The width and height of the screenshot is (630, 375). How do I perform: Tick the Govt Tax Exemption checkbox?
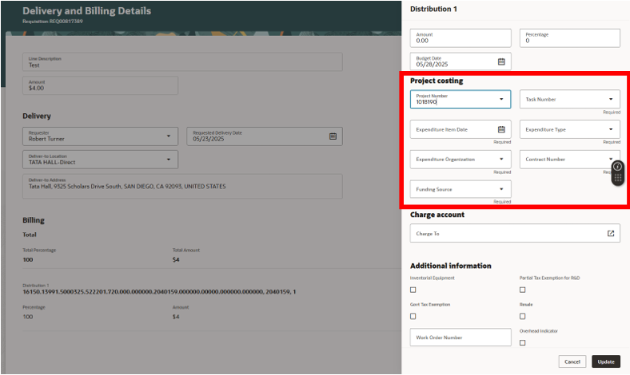coord(413,317)
